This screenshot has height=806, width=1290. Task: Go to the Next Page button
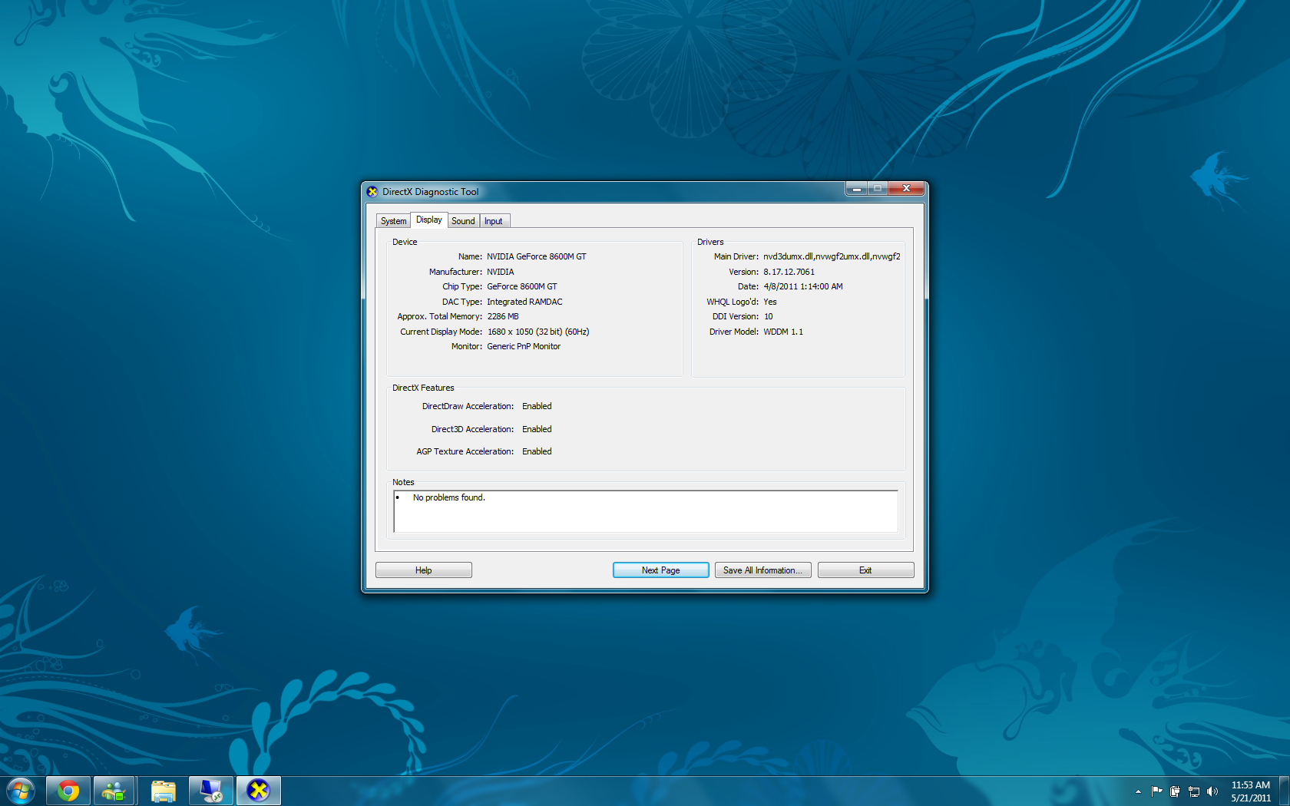point(661,570)
